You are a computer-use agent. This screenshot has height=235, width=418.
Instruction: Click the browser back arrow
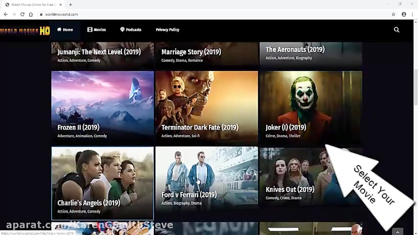tap(6, 14)
